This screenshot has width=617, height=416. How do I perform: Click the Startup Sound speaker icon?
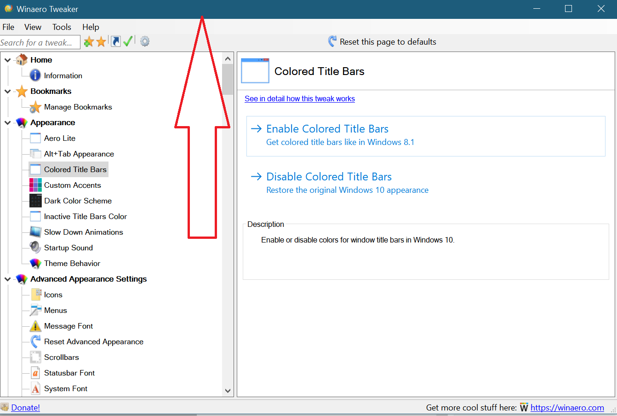[35, 248]
